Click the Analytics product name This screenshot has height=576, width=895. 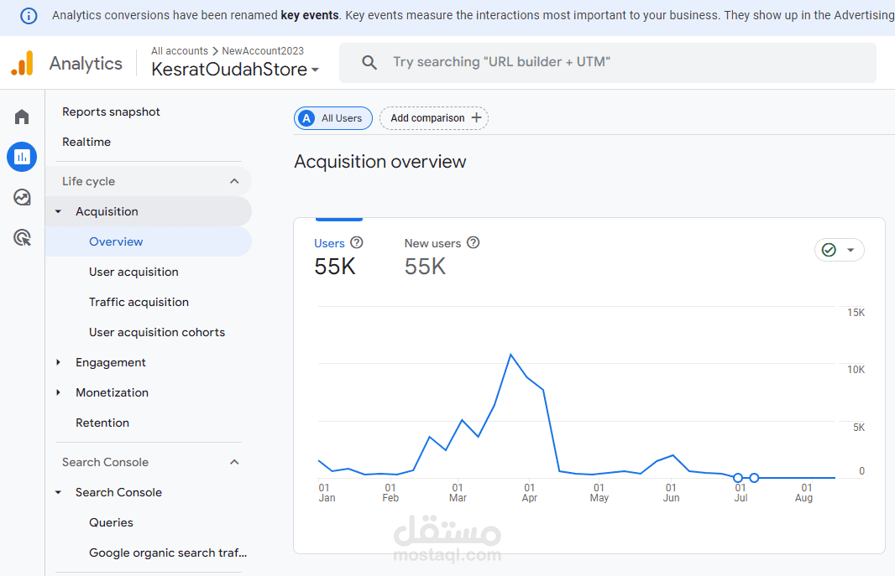click(86, 63)
